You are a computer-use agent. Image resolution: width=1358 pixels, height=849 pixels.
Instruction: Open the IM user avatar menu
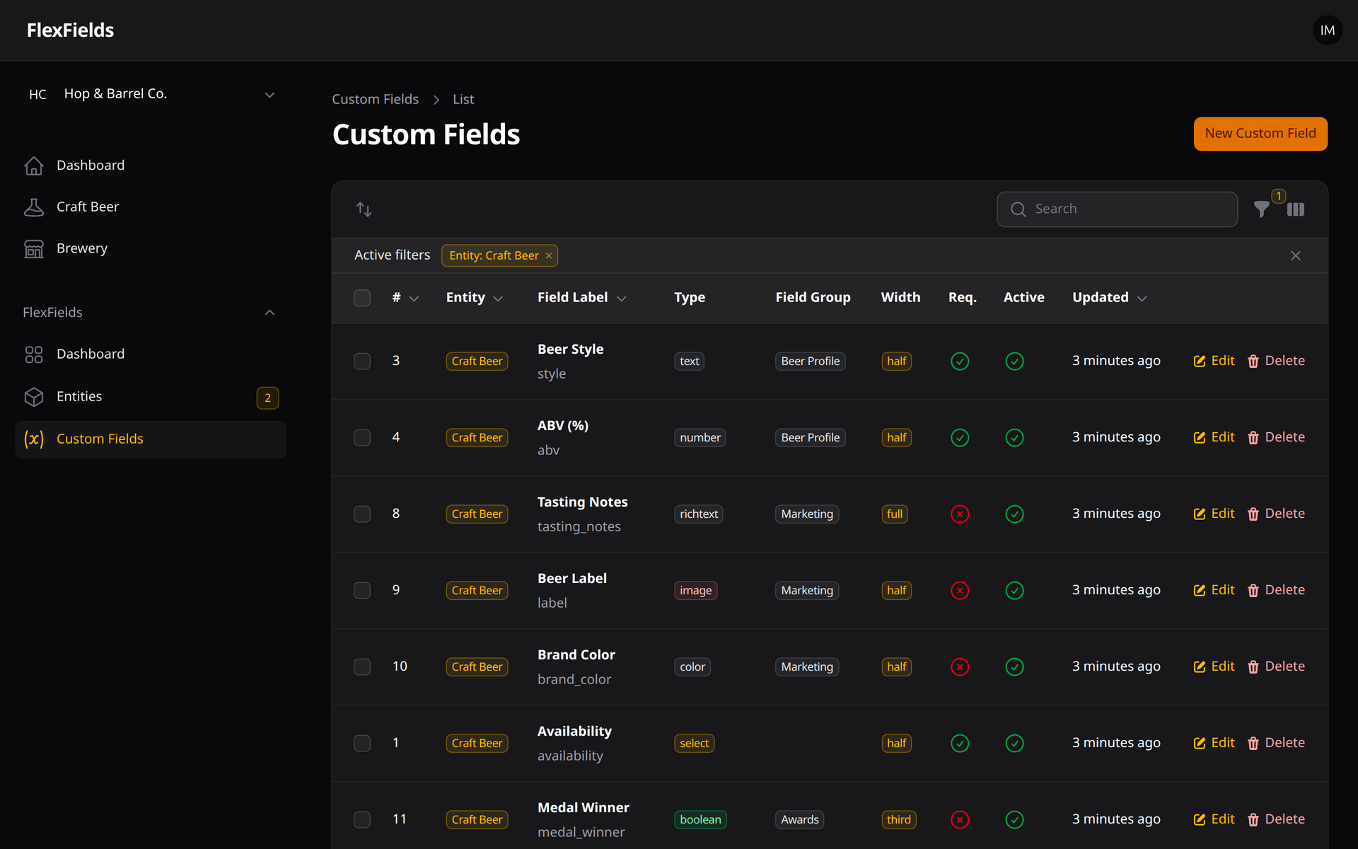click(1327, 30)
